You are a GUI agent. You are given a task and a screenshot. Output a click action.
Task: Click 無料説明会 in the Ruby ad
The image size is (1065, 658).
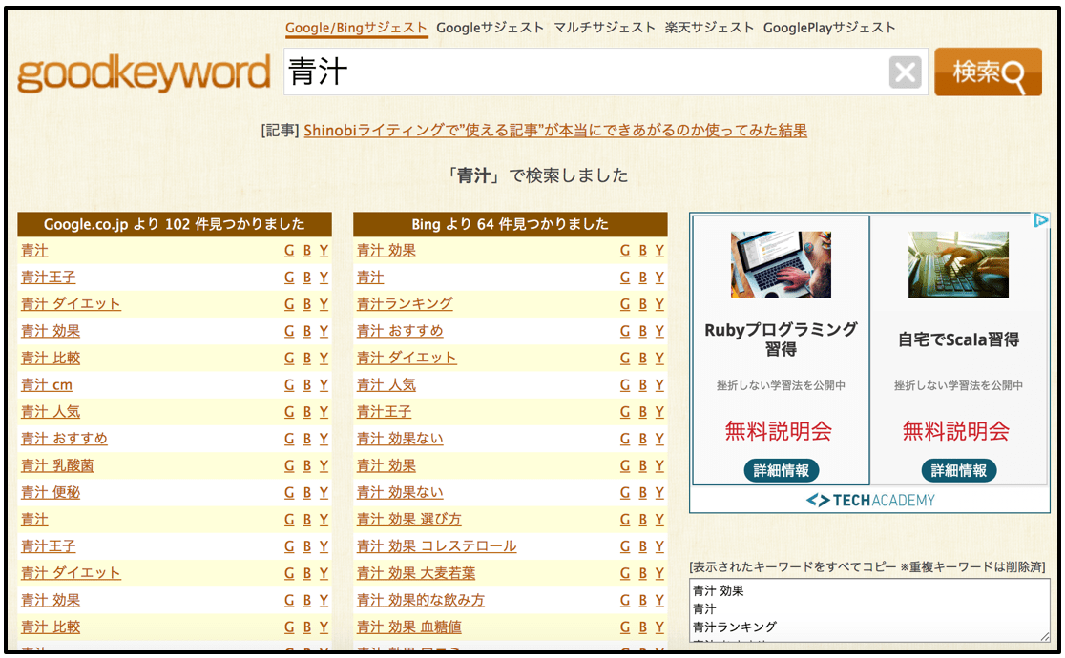(x=779, y=431)
